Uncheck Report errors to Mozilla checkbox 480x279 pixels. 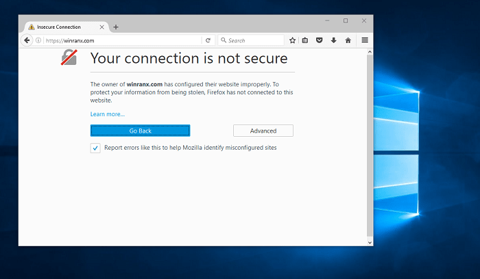95,148
